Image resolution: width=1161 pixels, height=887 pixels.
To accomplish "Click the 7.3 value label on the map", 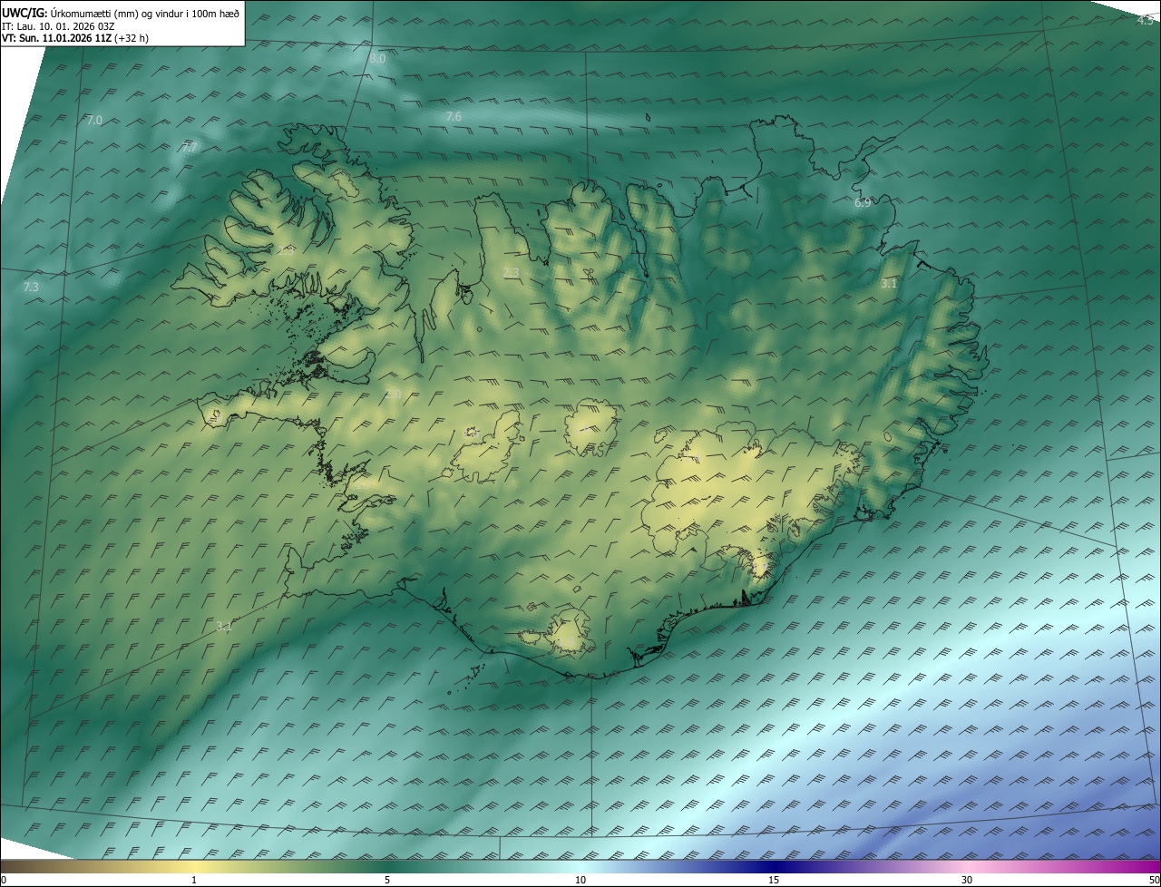I will tap(31, 287).
